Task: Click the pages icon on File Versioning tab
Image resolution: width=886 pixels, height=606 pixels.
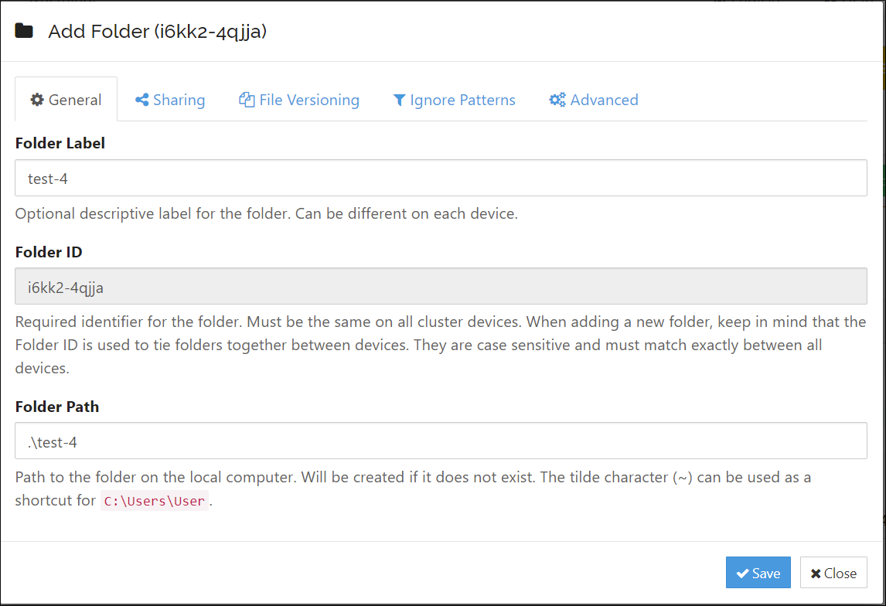Action: [246, 99]
